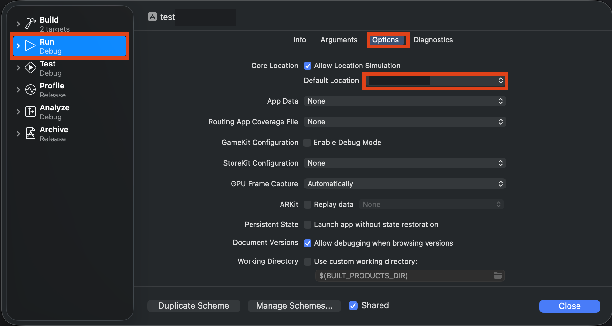The image size is (612, 326).
Task: Switch to the Arguments tab
Action: click(x=339, y=40)
